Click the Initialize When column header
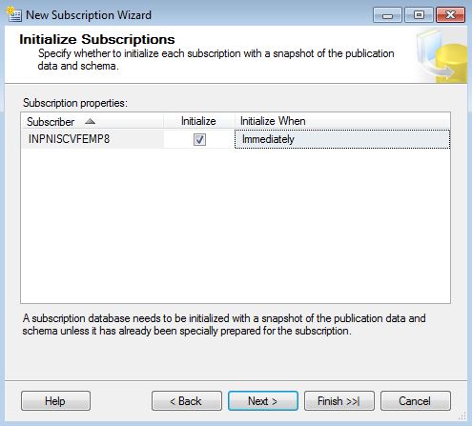The width and height of the screenshot is (472, 426). pyautogui.click(x=342, y=121)
